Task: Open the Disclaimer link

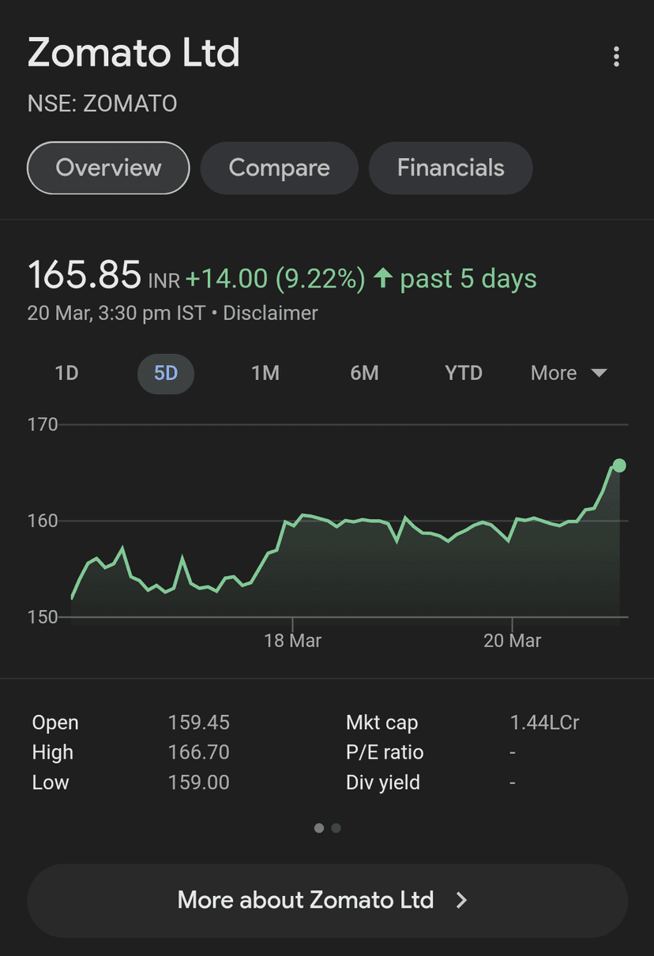Action: coord(270,314)
